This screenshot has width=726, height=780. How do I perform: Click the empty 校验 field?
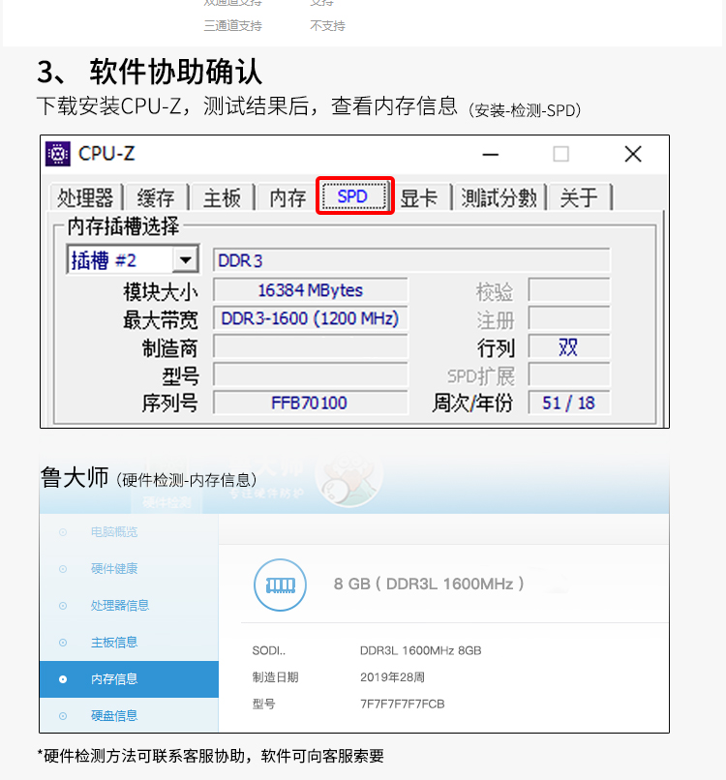[x=569, y=290]
